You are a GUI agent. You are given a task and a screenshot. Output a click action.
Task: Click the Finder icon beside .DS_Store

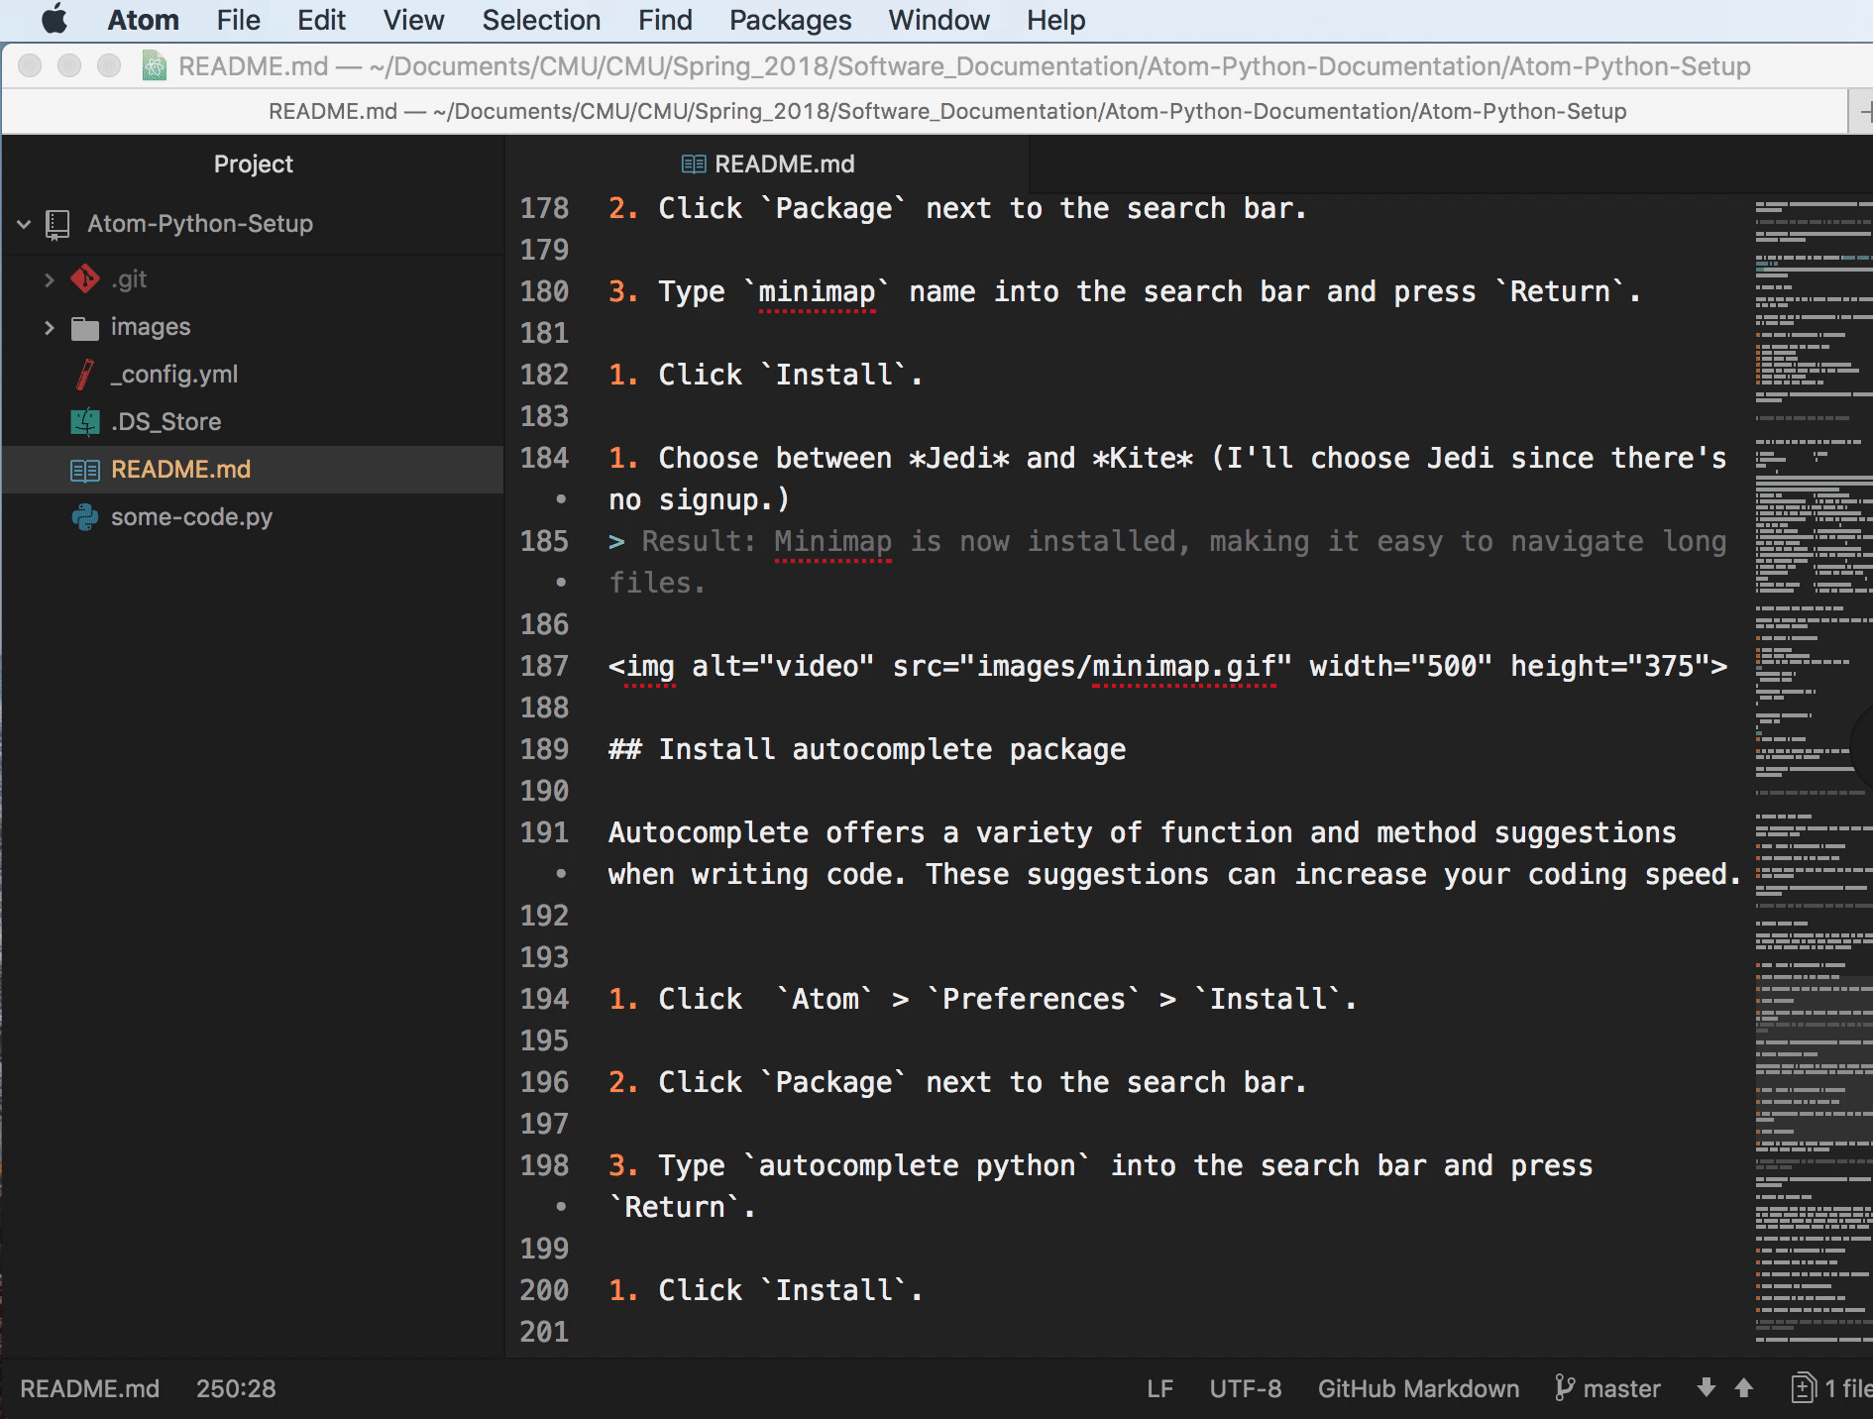coord(85,422)
